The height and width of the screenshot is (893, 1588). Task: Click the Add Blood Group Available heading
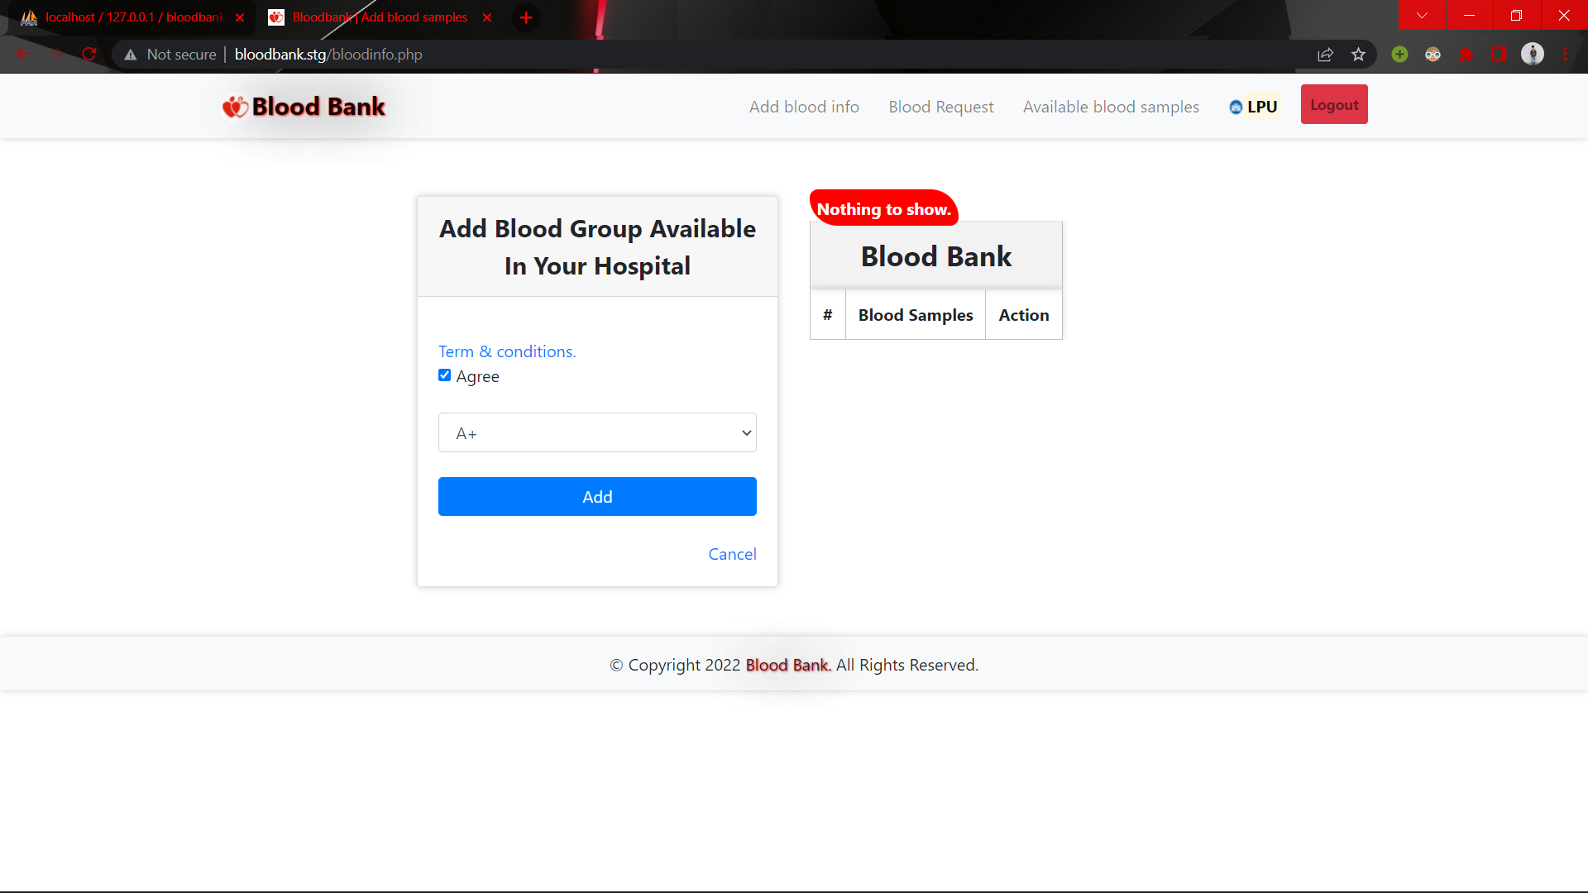[x=597, y=247]
